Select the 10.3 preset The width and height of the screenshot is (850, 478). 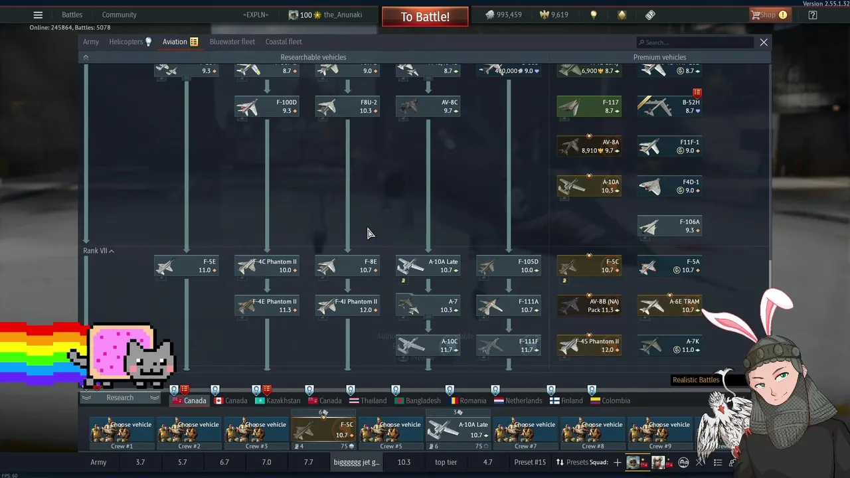(x=404, y=462)
